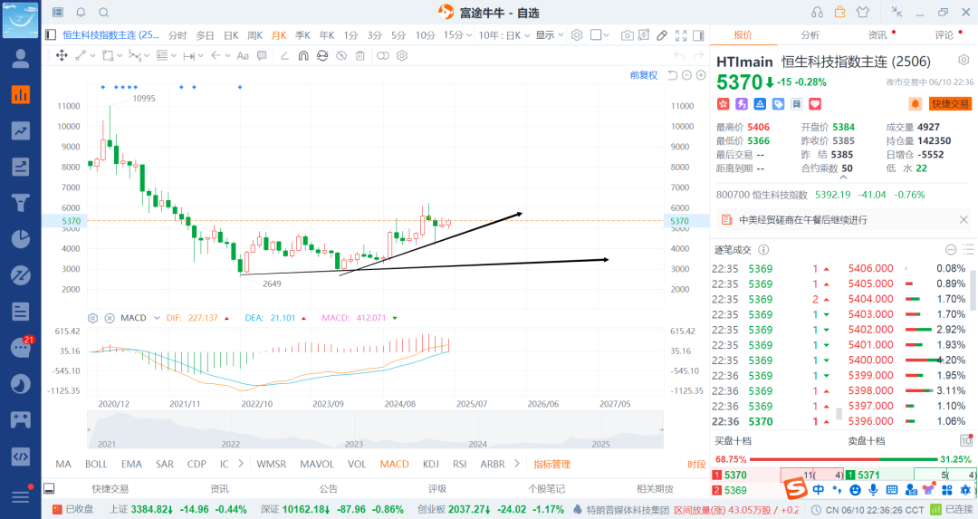Open the account profile sidebar icon

(21, 59)
